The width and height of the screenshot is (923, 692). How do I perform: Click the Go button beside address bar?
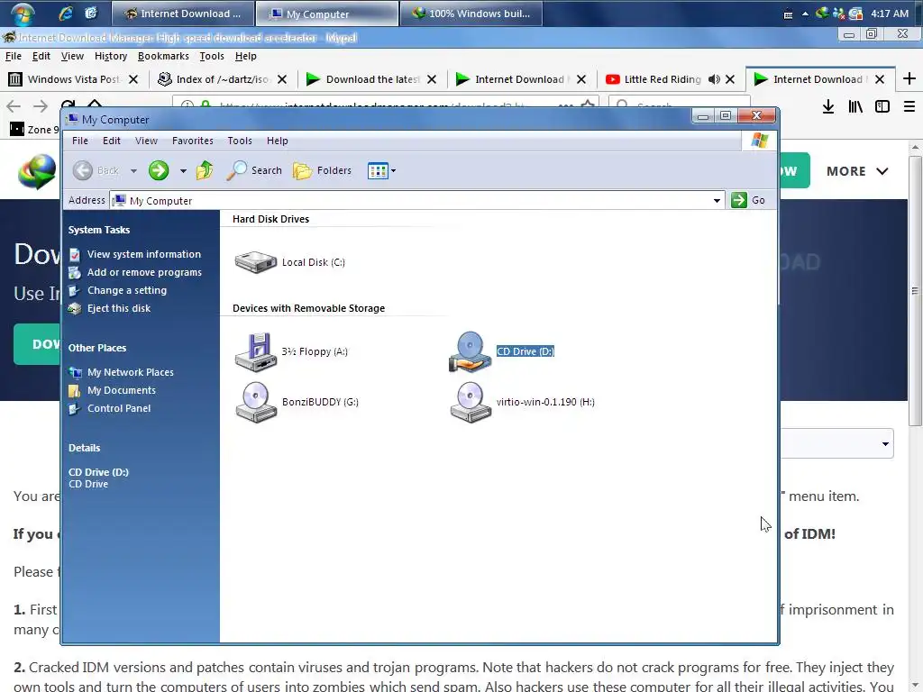pyautogui.click(x=748, y=200)
